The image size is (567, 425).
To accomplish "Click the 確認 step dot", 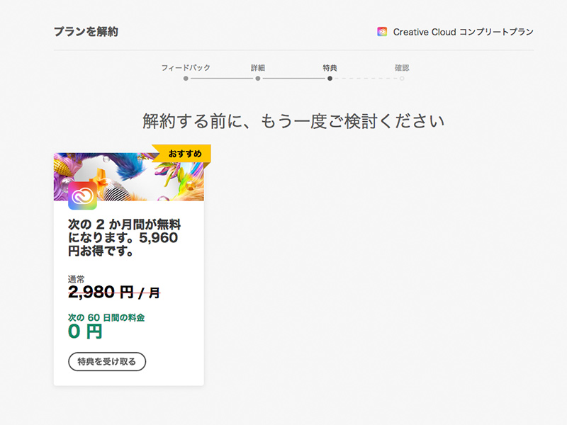I will [403, 78].
